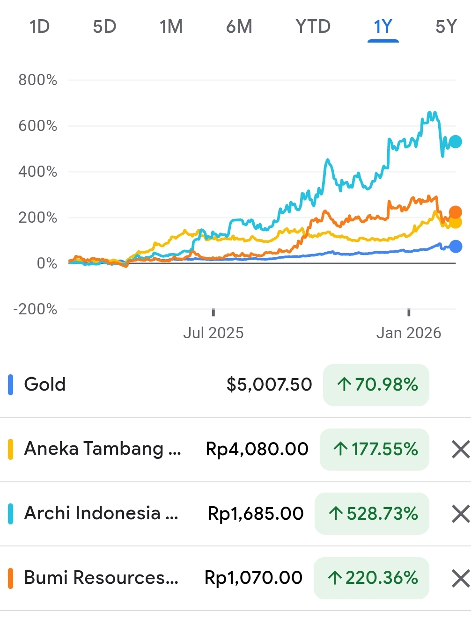
Task: Switch to the 1D time range
Action: pyautogui.click(x=39, y=27)
